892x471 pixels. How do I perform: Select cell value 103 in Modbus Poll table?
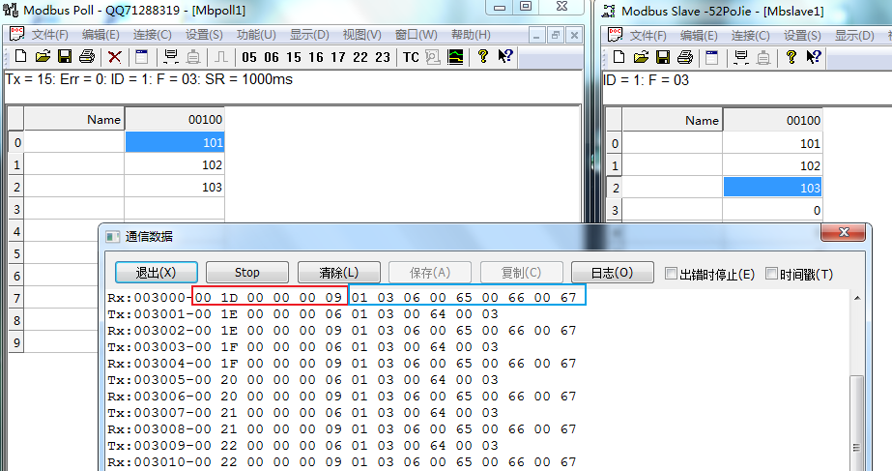pos(175,188)
